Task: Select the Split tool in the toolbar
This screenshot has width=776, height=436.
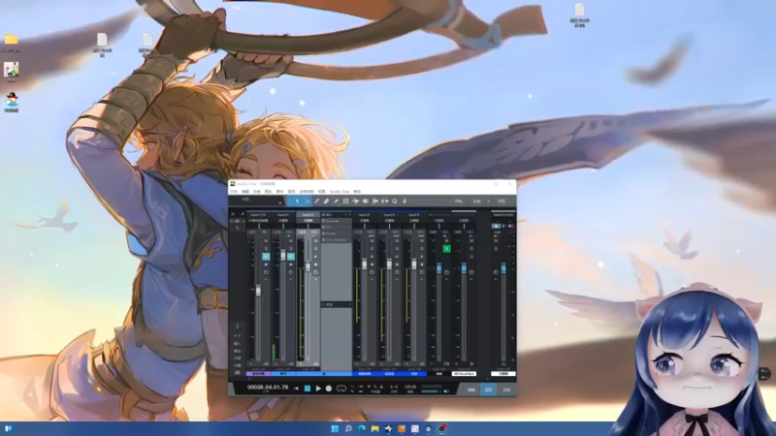Action: [317, 202]
